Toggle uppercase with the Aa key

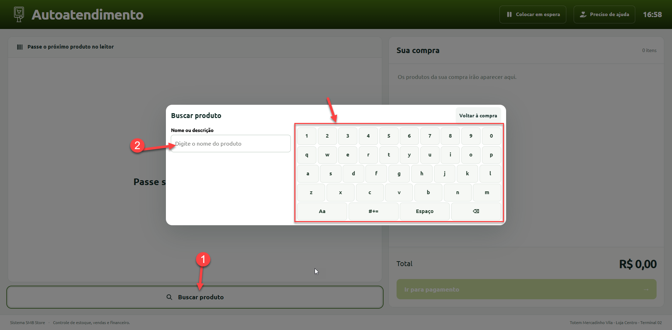[322, 211]
